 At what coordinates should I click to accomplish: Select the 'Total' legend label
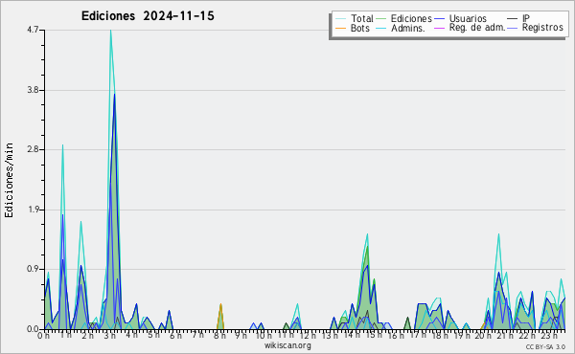[362, 18]
